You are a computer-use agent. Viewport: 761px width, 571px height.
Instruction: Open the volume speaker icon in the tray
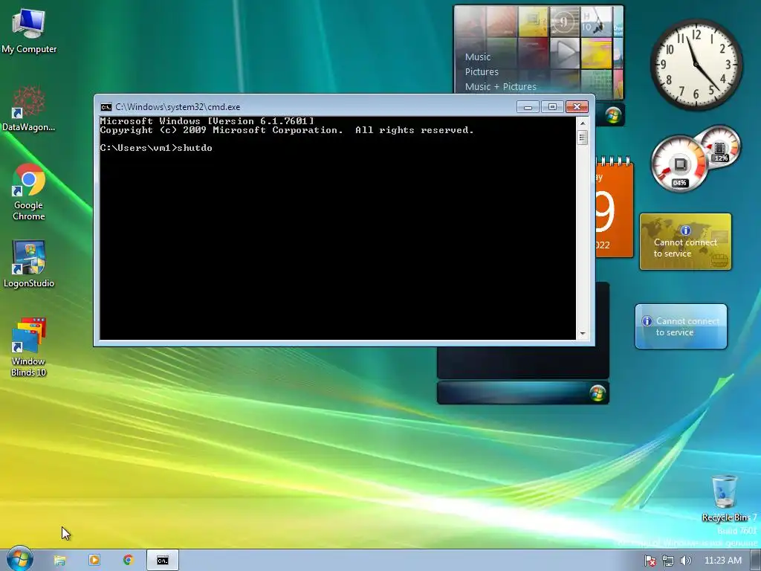click(x=685, y=561)
